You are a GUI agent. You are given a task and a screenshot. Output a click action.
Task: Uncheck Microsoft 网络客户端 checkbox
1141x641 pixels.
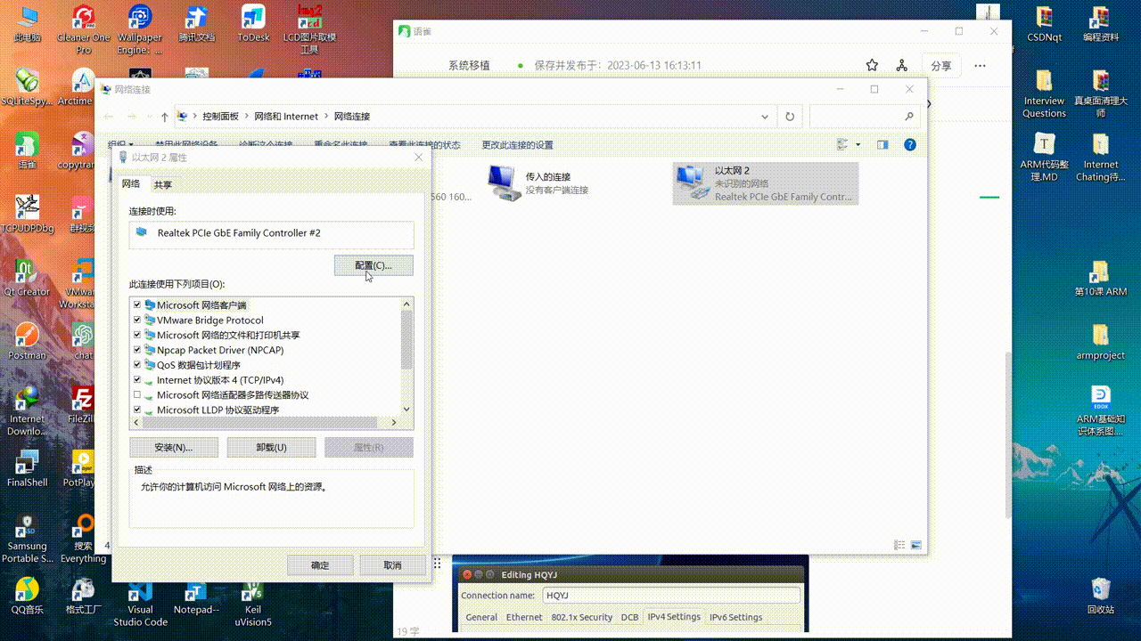(x=137, y=305)
